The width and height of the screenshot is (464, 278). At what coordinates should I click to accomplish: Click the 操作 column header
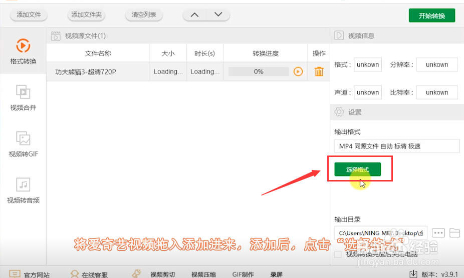319,53
